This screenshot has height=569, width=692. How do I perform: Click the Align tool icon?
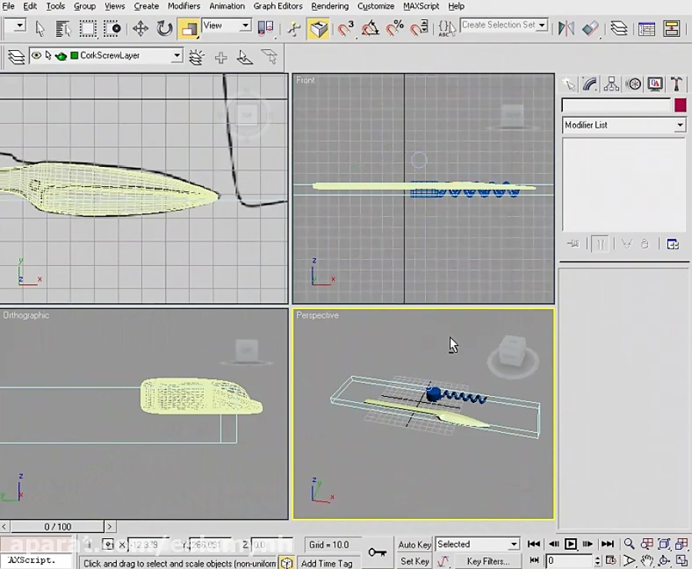tap(590, 29)
